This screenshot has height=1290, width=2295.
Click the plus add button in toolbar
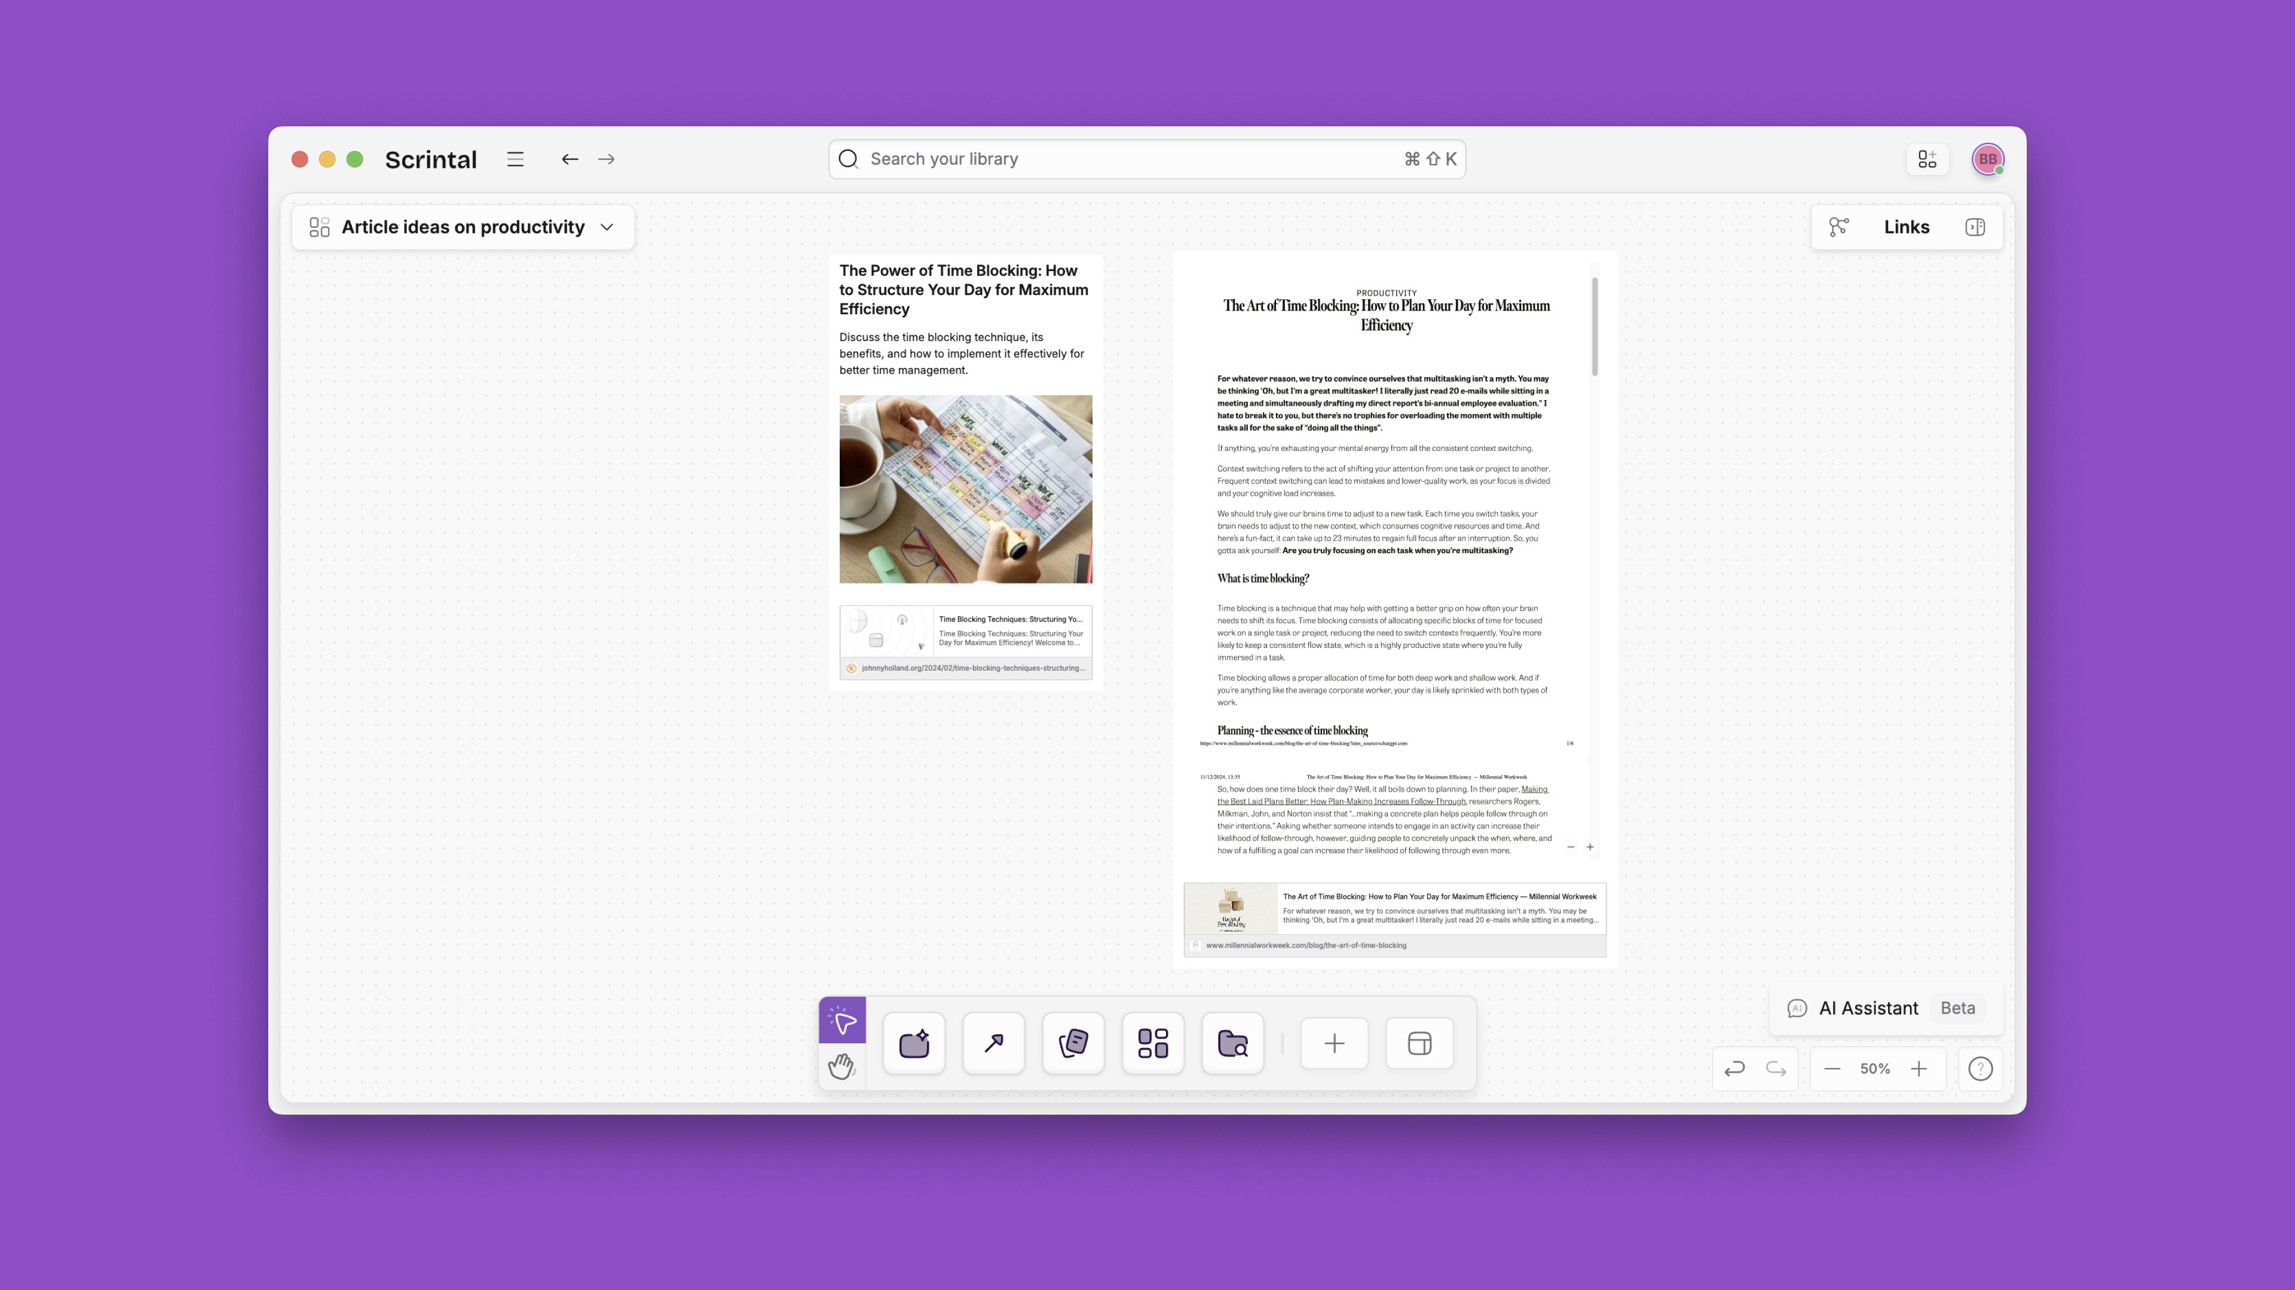tap(1335, 1043)
